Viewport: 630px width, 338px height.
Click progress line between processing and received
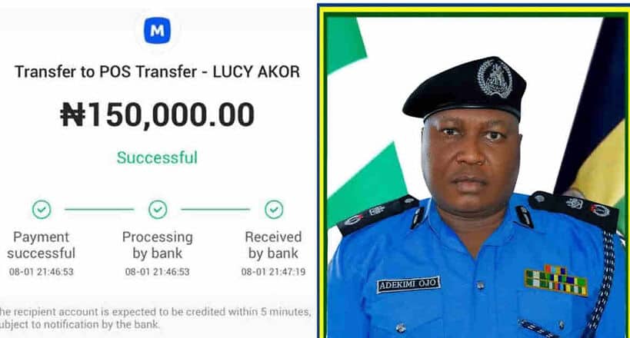click(x=215, y=209)
